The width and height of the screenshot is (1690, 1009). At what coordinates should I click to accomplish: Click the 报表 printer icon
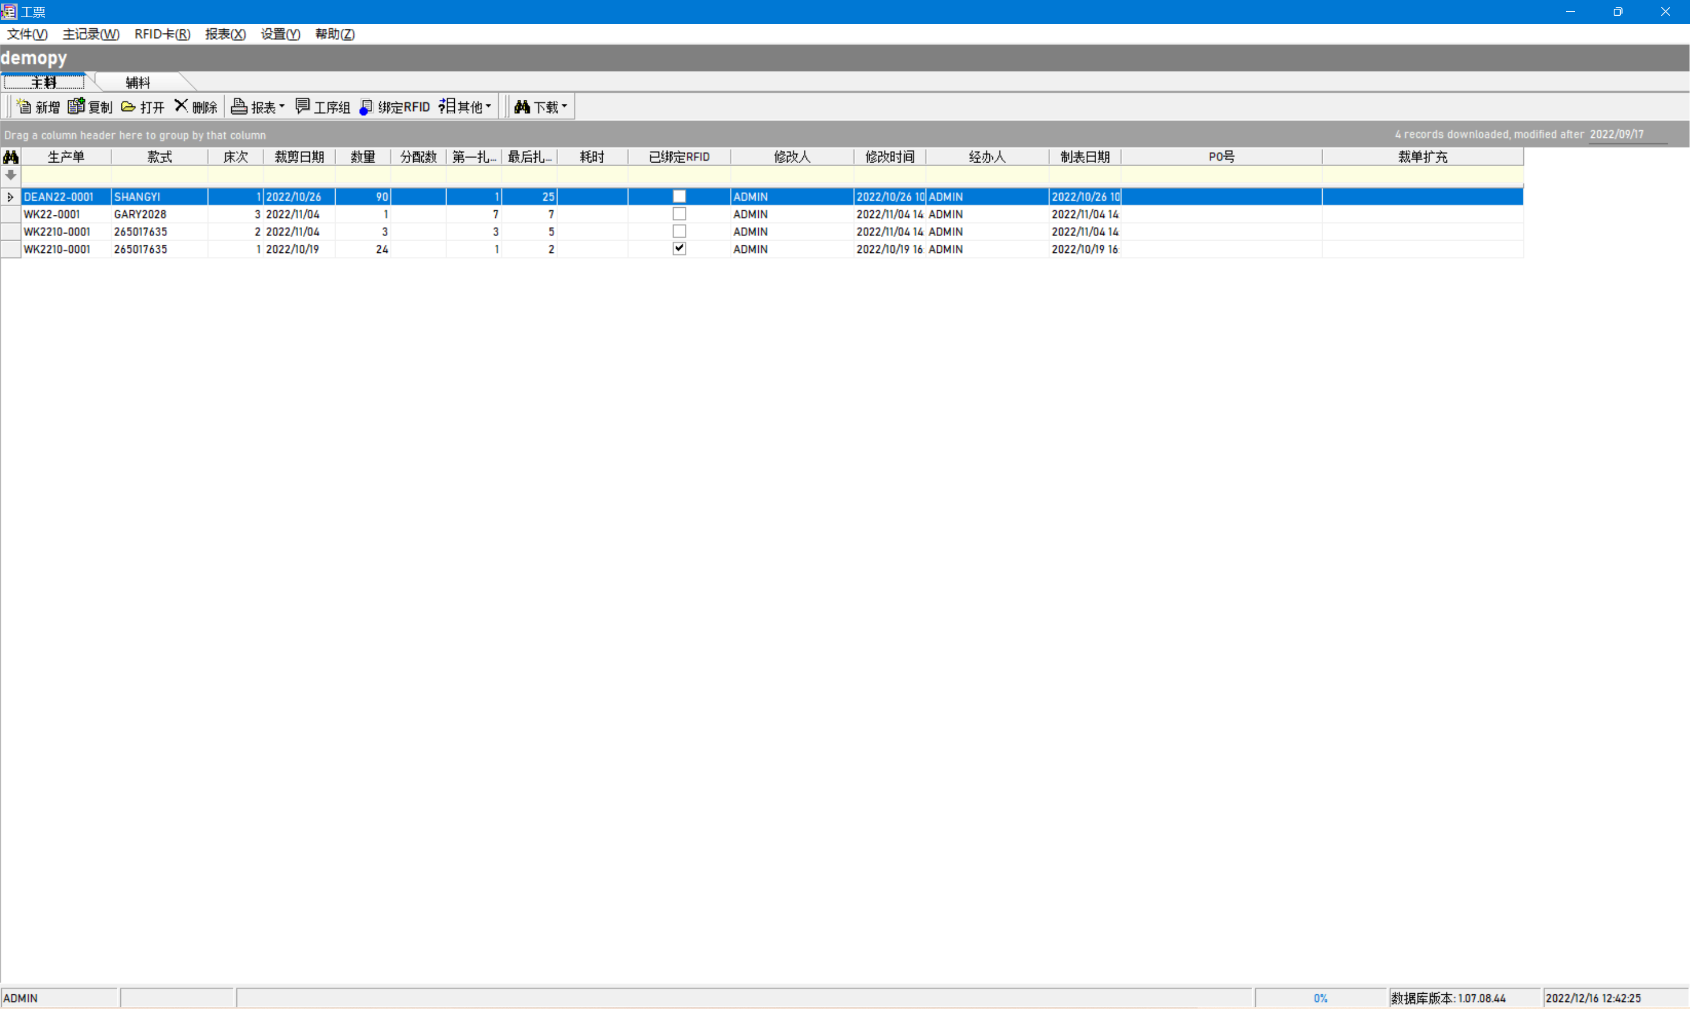tap(238, 106)
